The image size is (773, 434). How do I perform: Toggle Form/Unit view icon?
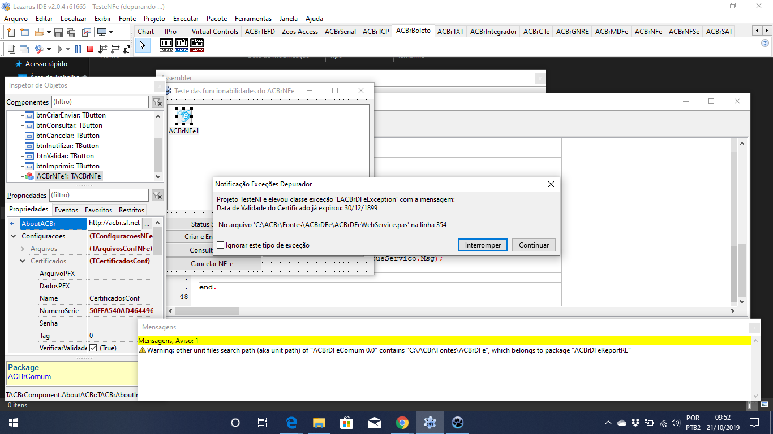(86, 32)
